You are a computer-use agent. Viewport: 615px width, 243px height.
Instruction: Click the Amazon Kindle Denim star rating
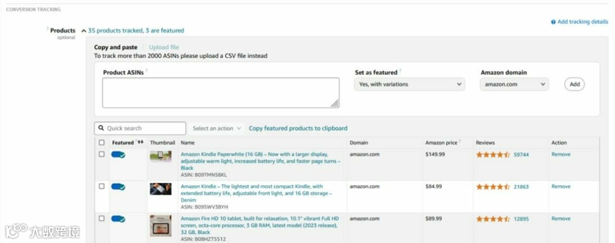(493, 187)
